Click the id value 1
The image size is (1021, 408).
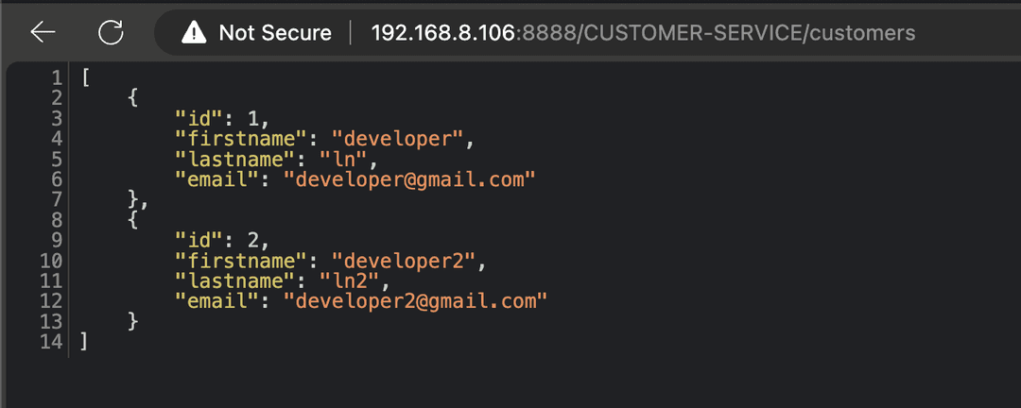[x=252, y=118]
